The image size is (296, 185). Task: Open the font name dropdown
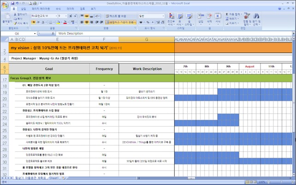click(x=55, y=16)
